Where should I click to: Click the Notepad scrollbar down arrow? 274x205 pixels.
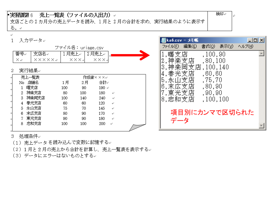(261, 126)
